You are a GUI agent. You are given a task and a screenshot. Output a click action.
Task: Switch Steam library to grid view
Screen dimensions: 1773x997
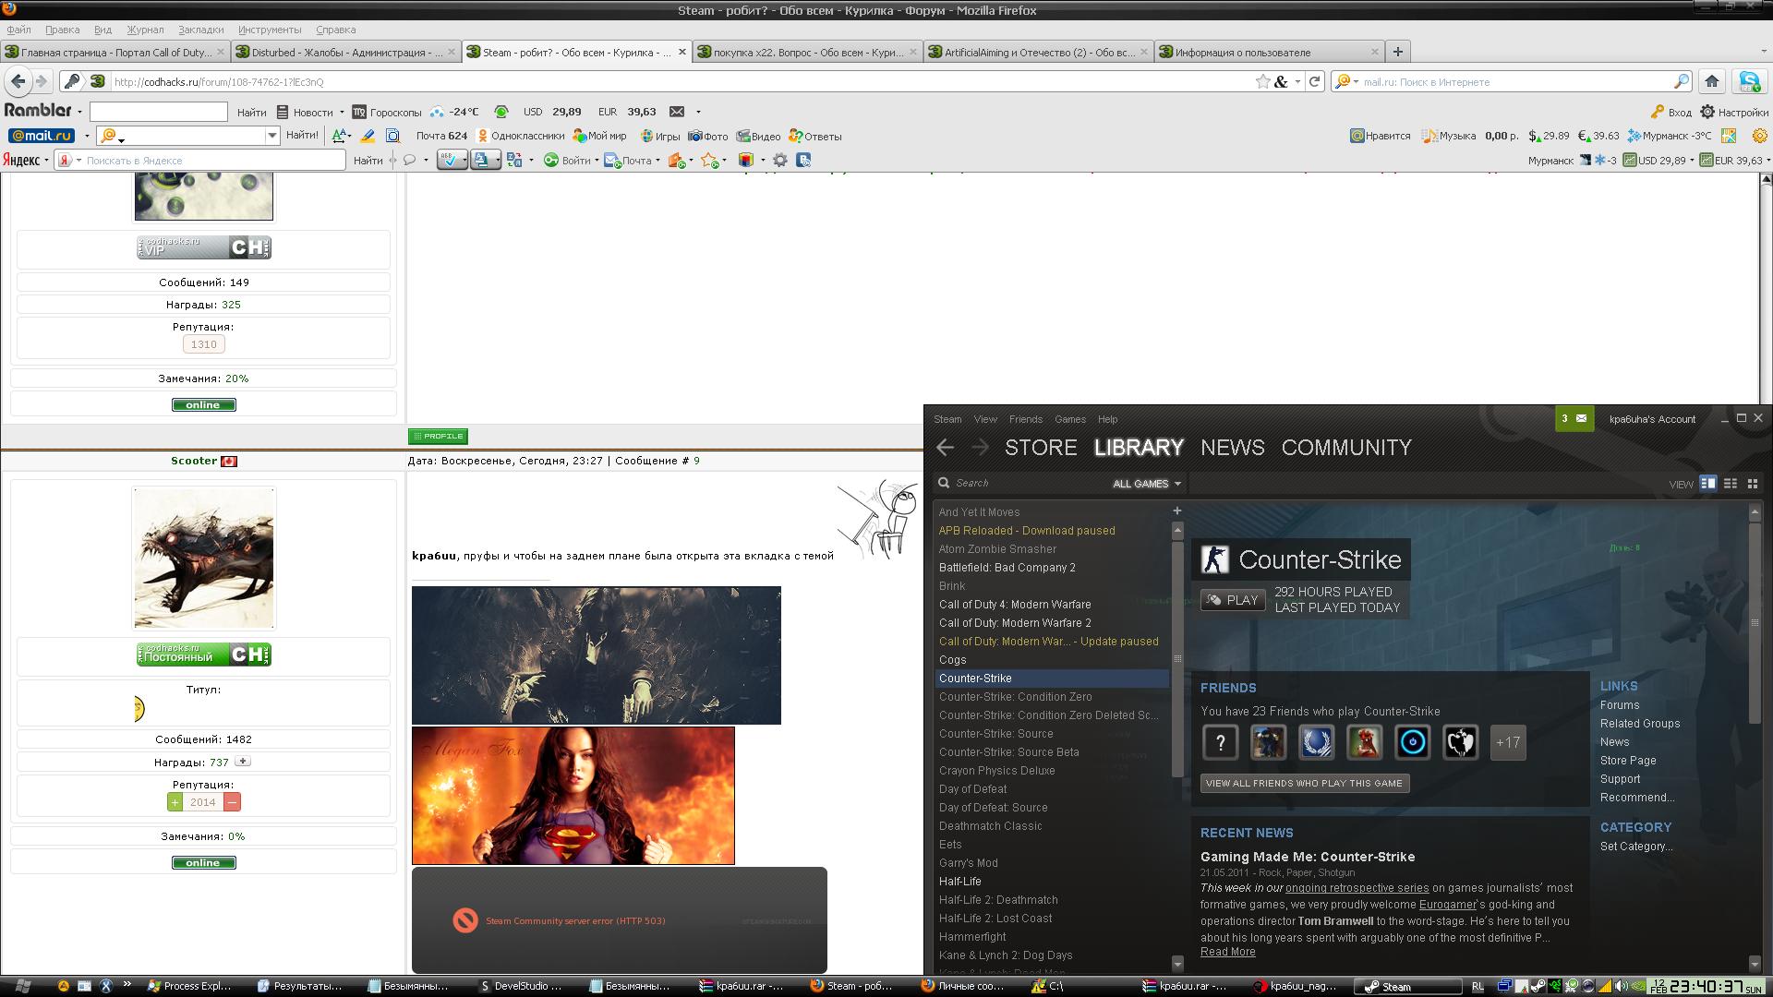coord(1753,483)
